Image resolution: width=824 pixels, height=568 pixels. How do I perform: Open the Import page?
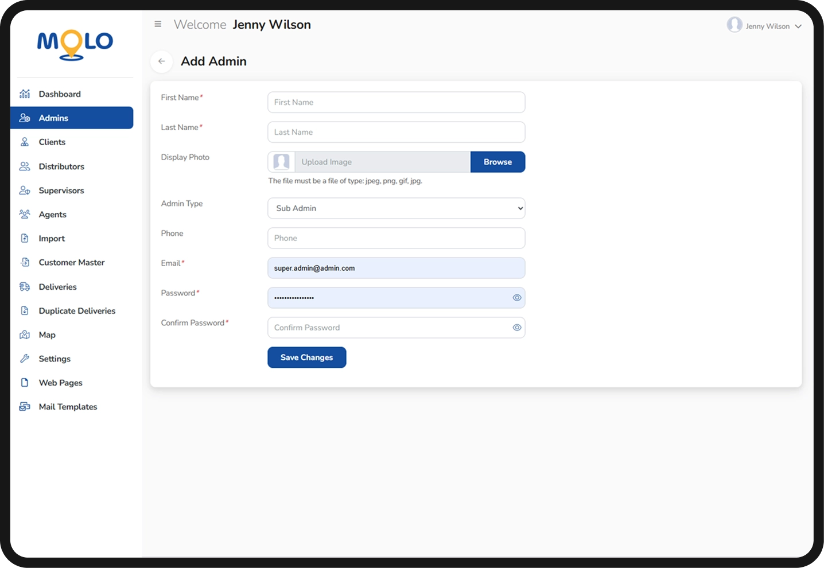pos(72,238)
